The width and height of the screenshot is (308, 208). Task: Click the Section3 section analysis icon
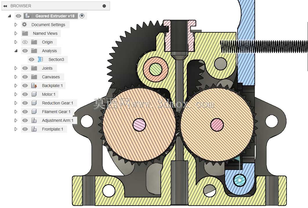[x=40, y=59]
